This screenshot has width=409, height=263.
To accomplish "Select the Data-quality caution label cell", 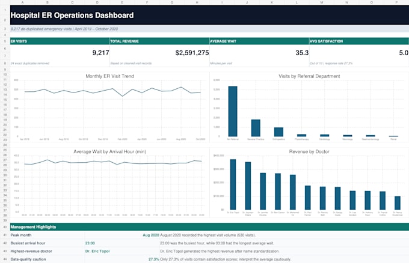I will click(47, 259).
